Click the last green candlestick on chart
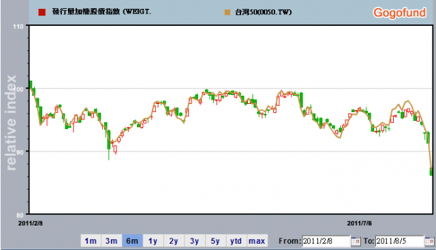436x250 pixels. click(431, 171)
